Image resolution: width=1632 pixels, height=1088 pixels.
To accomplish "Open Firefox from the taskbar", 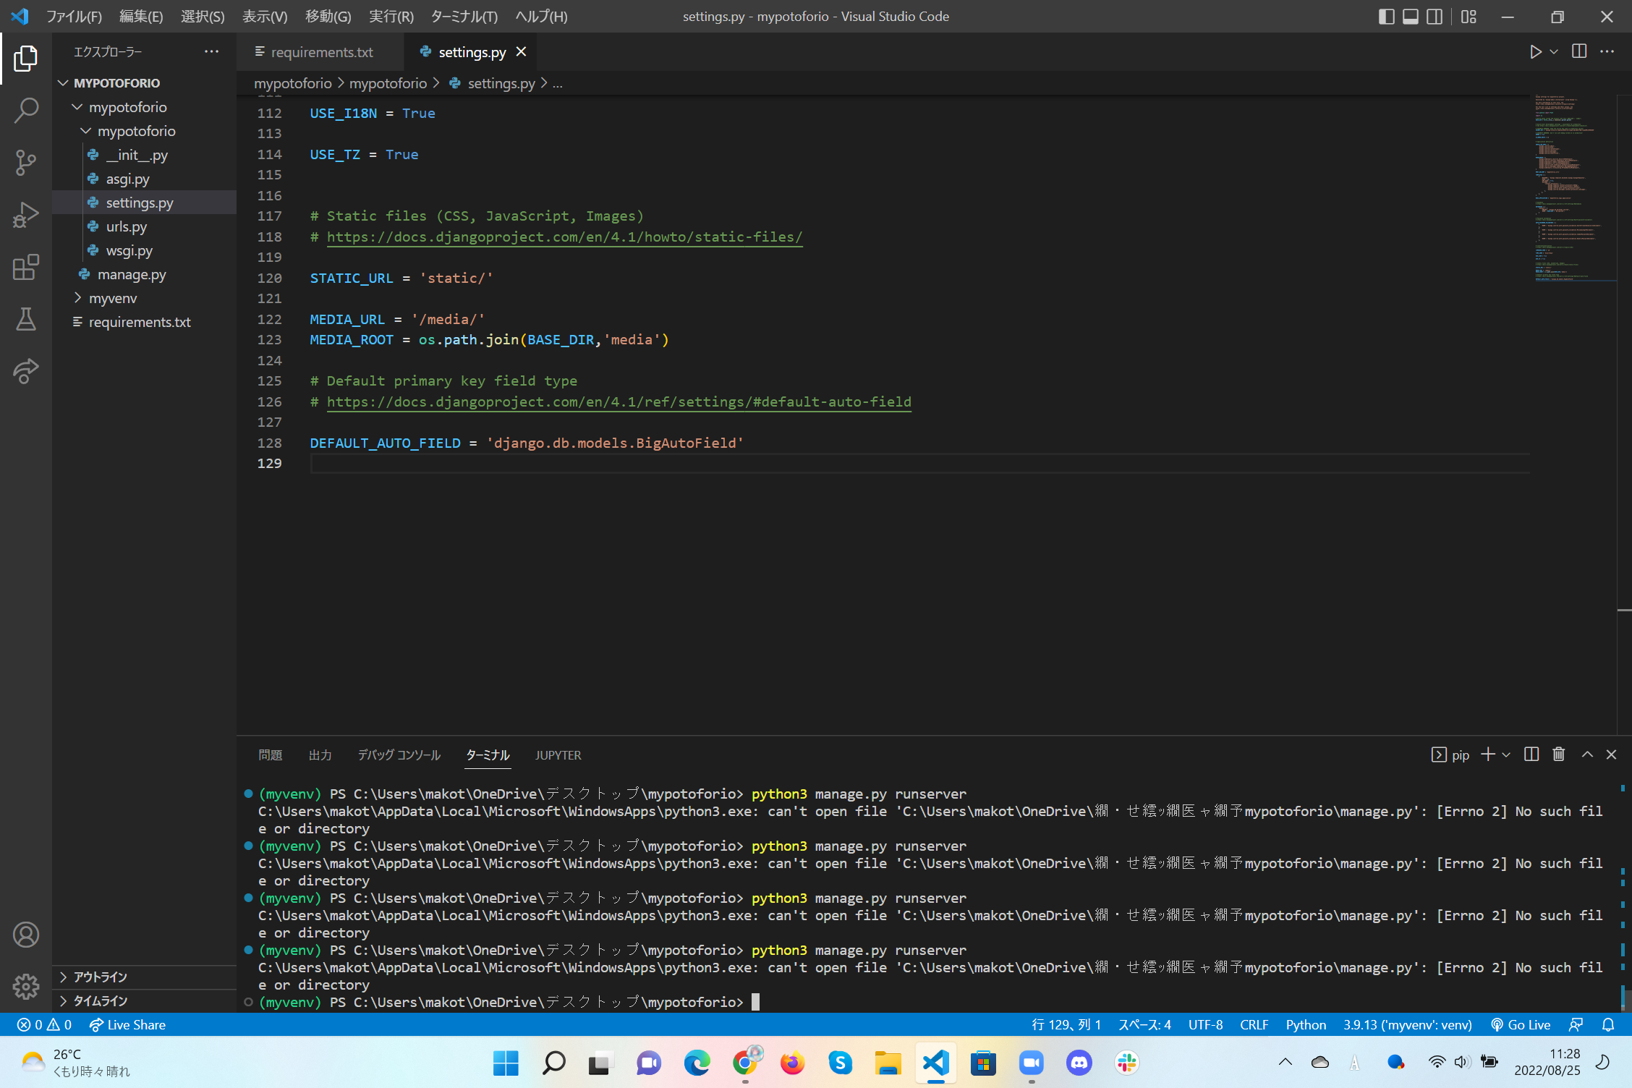I will [x=792, y=1063].
